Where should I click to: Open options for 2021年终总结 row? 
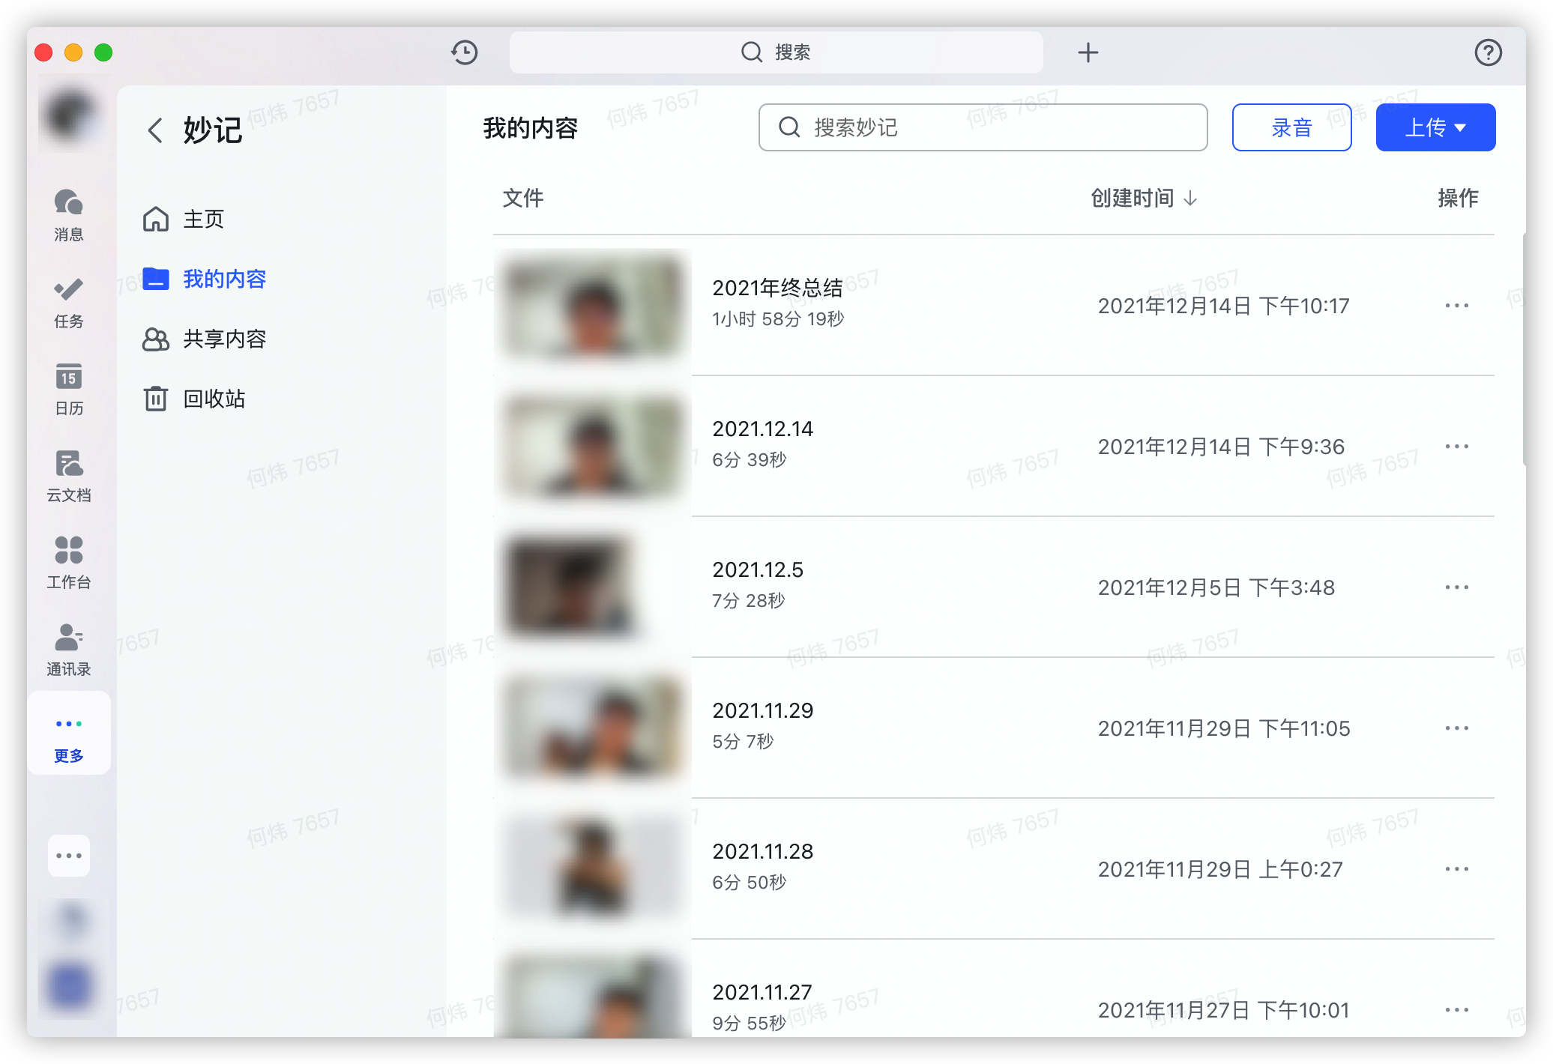pos(1456,306)
